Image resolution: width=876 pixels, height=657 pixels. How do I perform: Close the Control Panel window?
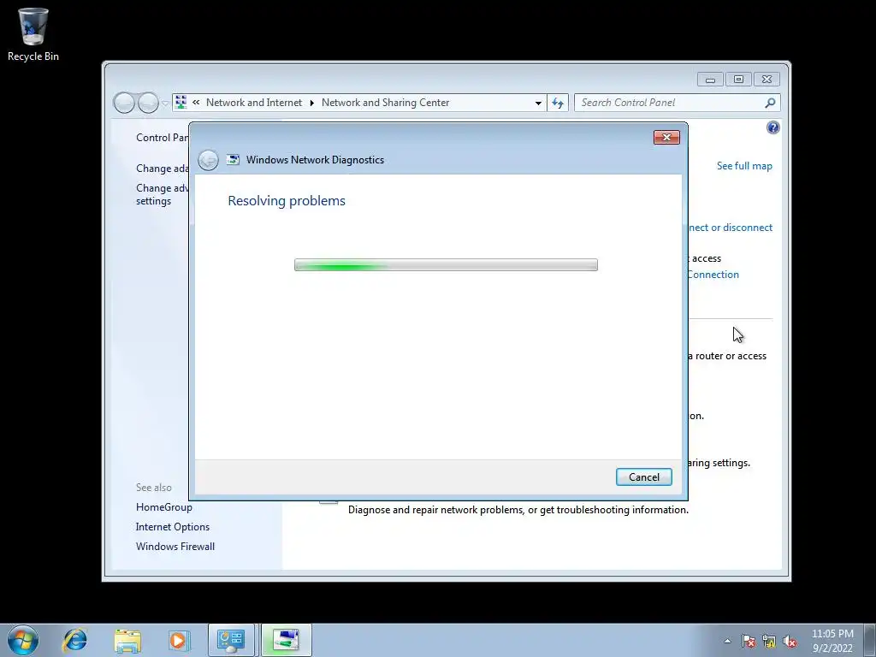click(x=766, y=80)
